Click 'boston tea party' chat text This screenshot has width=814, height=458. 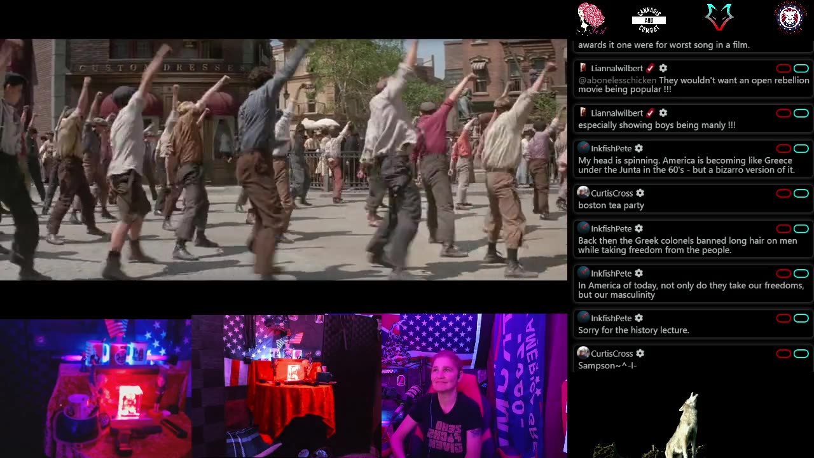(611, 205)
